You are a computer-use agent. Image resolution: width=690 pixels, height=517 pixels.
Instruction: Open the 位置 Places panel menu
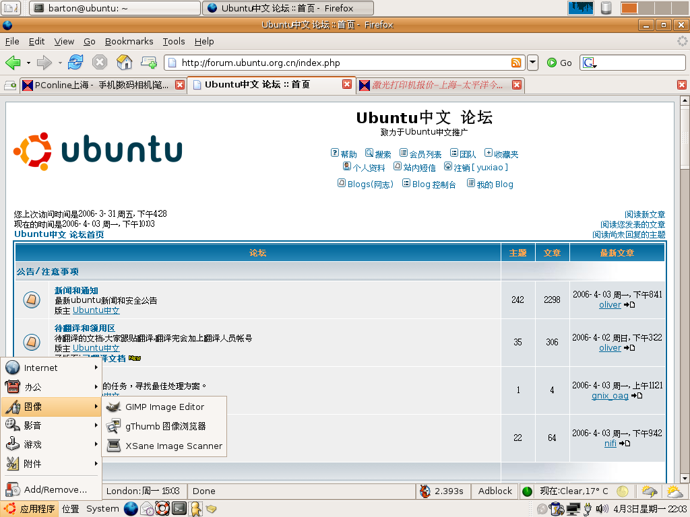(x=70, y=509)
